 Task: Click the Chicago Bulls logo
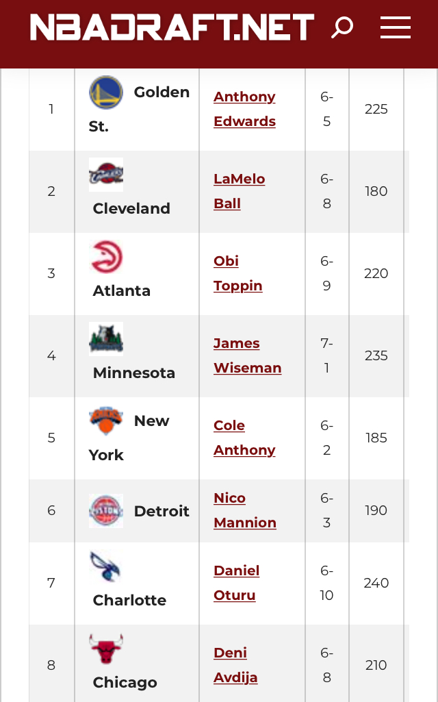click(106, 649)
